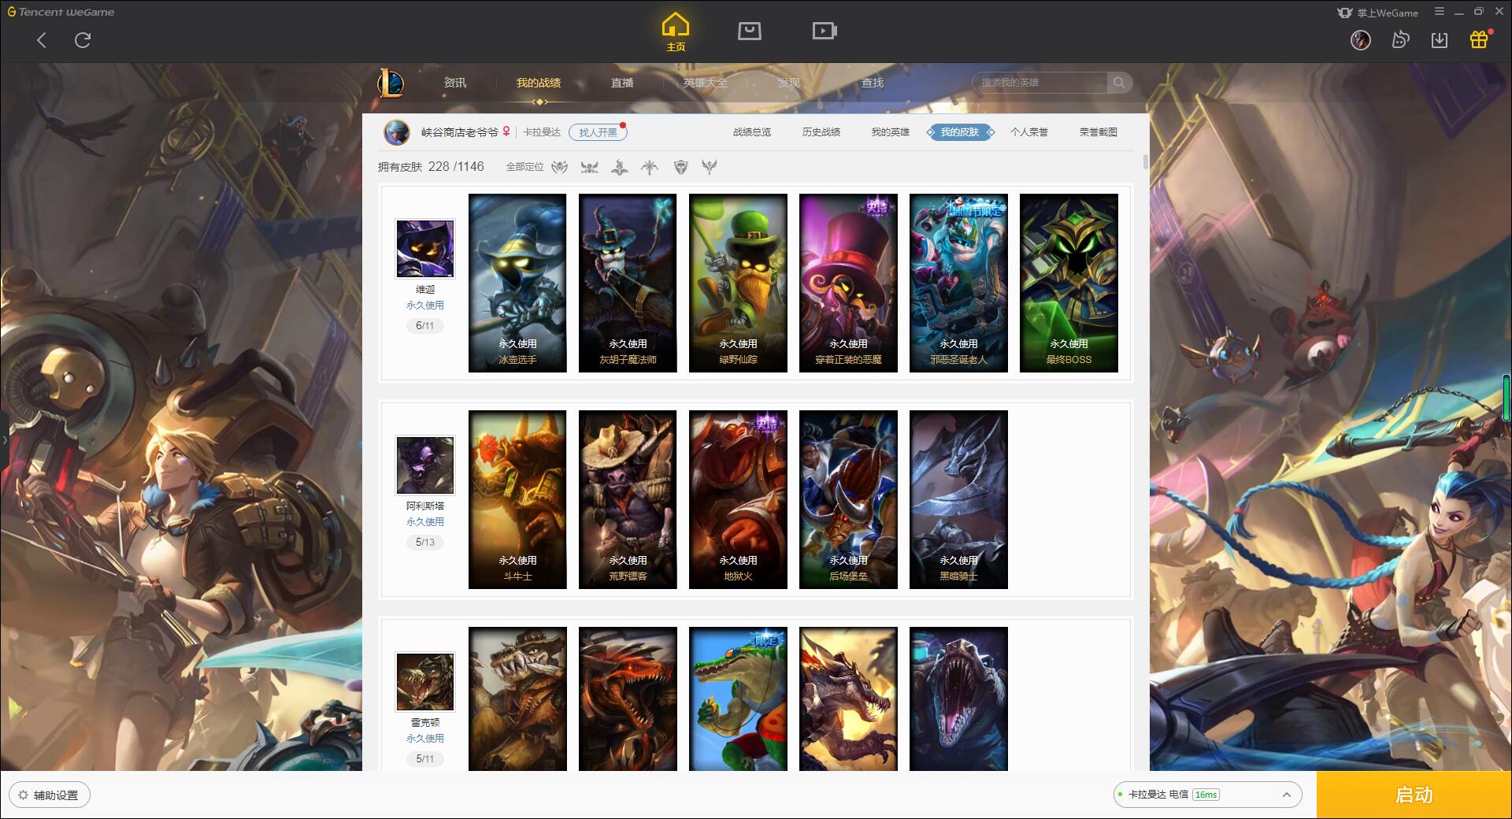Click the 5/13 skin count under 阿利斯塔
The width and height of the screenshot is (1512, 819).
point(425,543)
